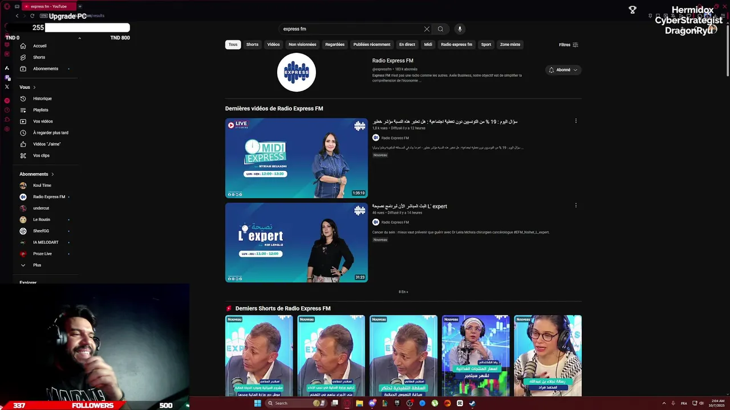Open File Explorer from the taskbar

coord(359,403)
